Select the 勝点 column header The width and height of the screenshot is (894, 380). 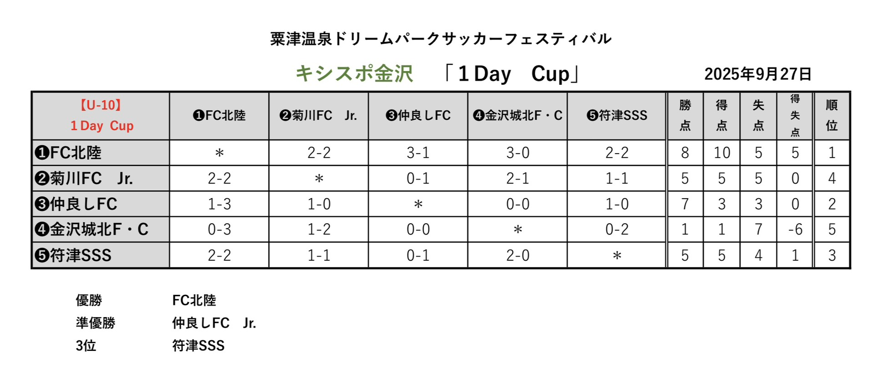point(685,115)
